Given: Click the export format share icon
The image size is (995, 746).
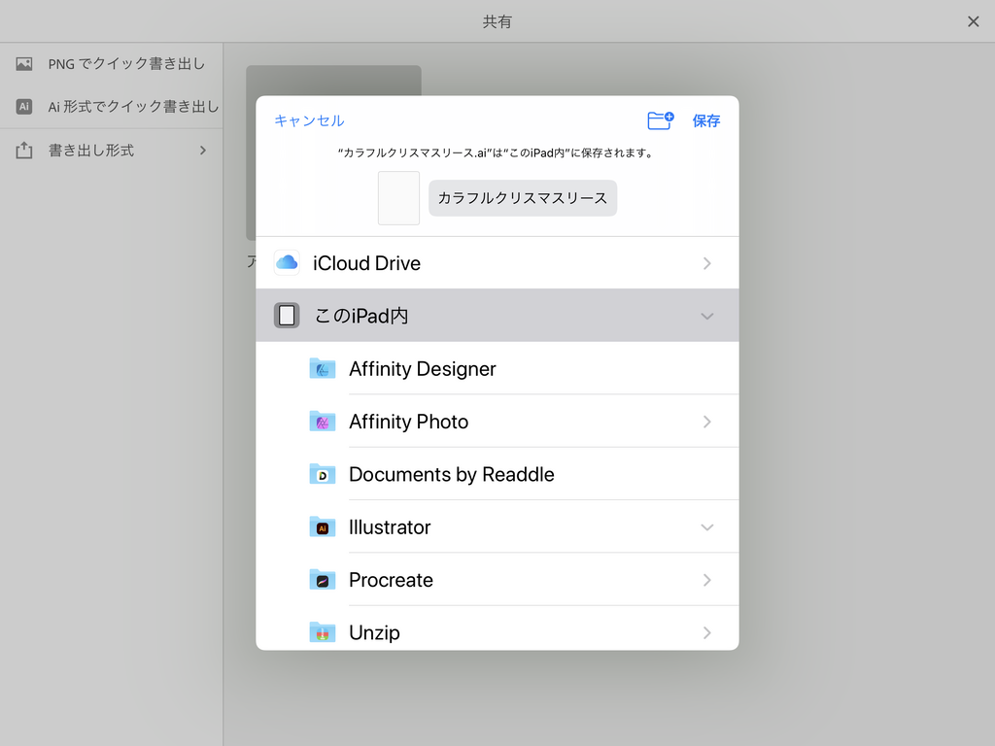Looking at the screenshot, I should [x=24, y=150].
